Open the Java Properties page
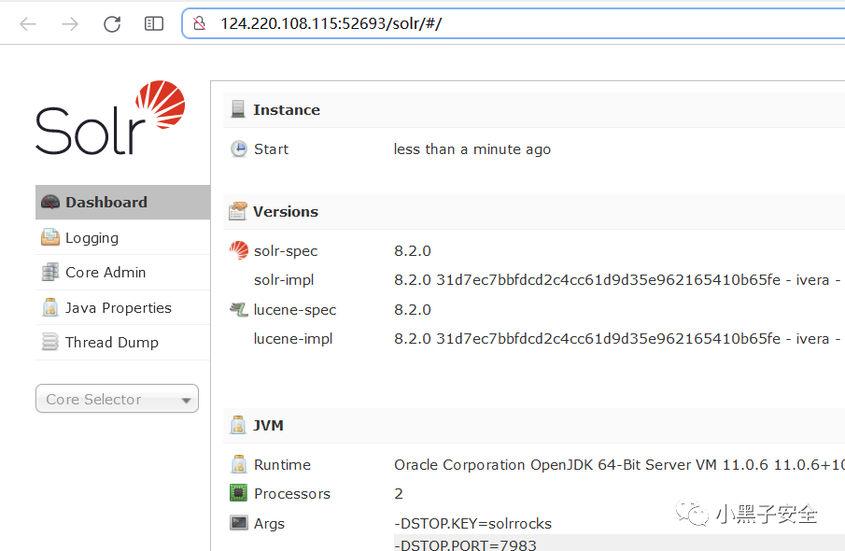The height and width of the screenshot is (551, 845). click(x=123, y=308)
